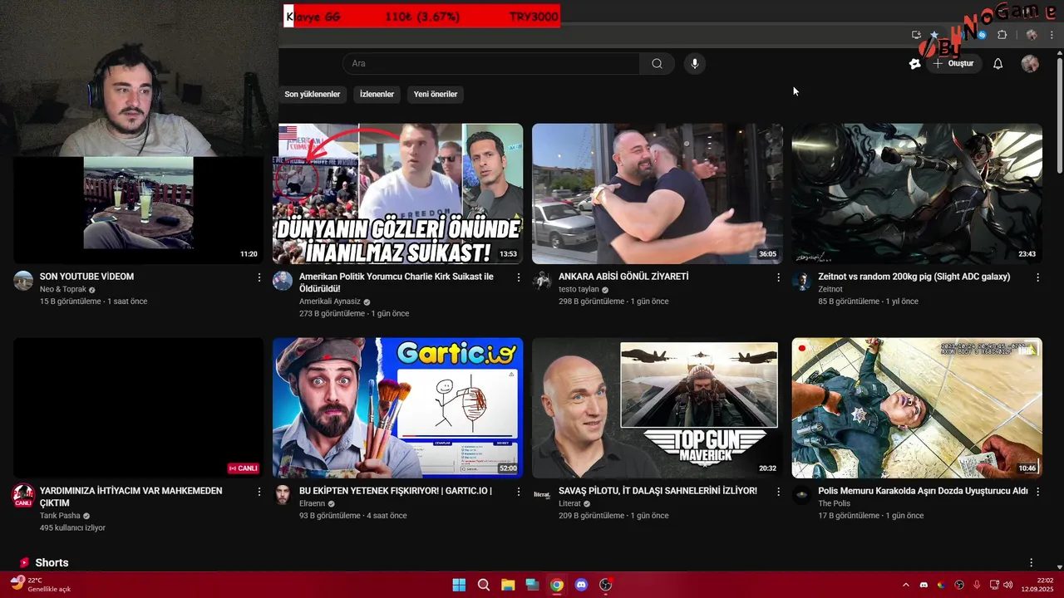Show hidden system tray icons
The height and width of the screenshot is (598, 1064).
pos(906,585)
